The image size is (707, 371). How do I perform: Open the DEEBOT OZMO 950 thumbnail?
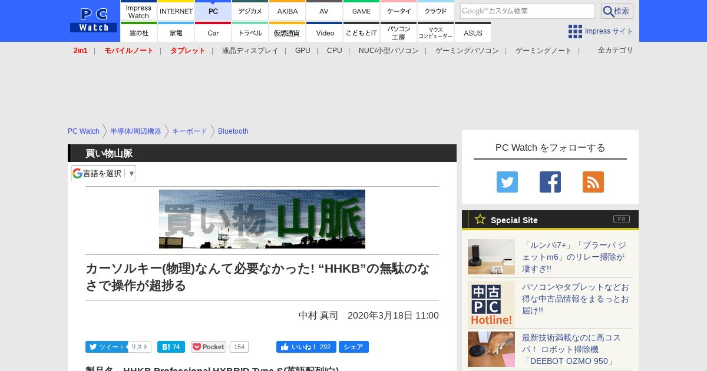(x=491, y=349)
